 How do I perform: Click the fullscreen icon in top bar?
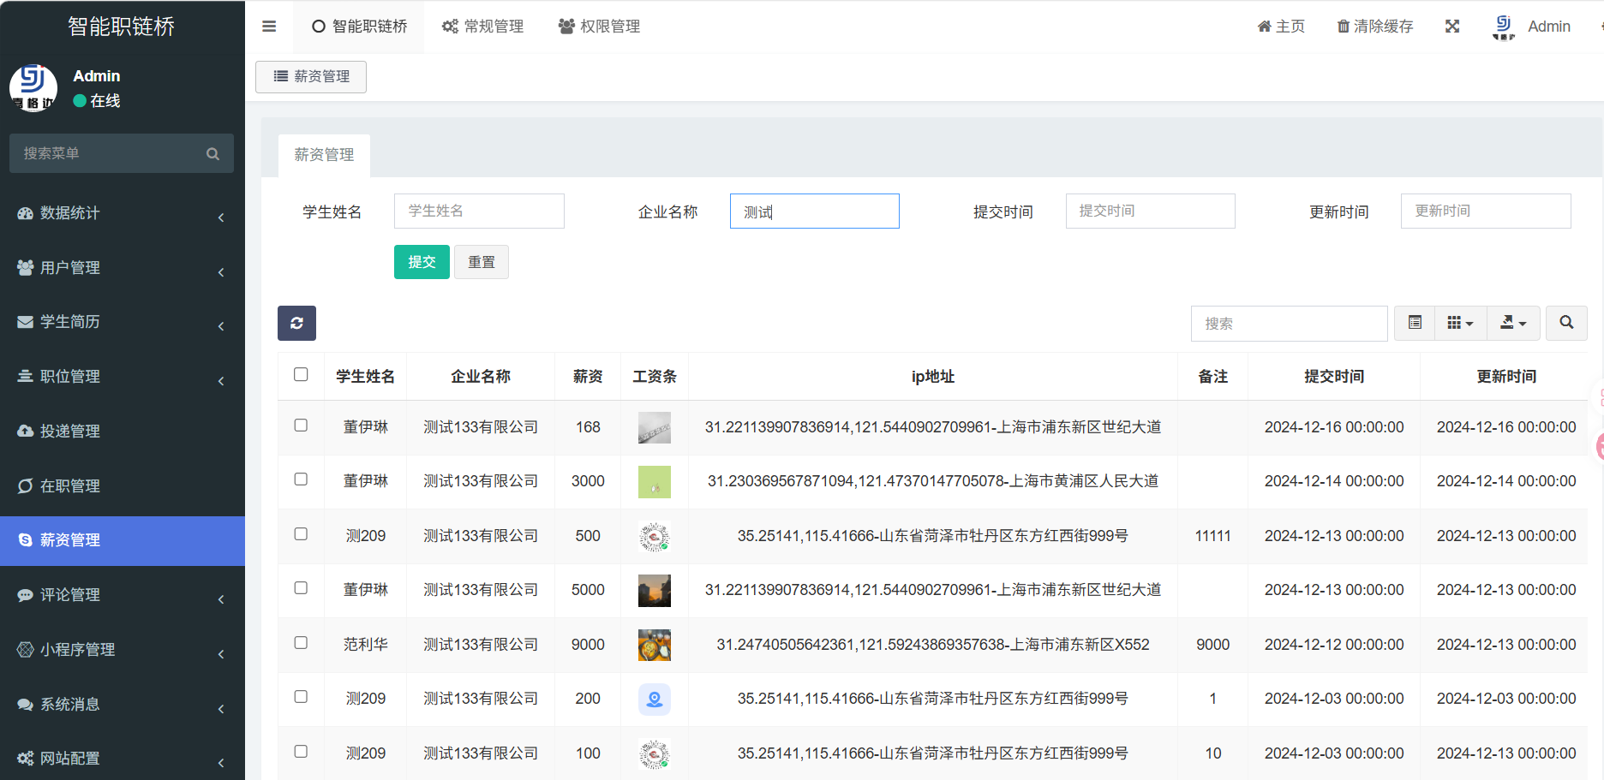pos(1451,27)
